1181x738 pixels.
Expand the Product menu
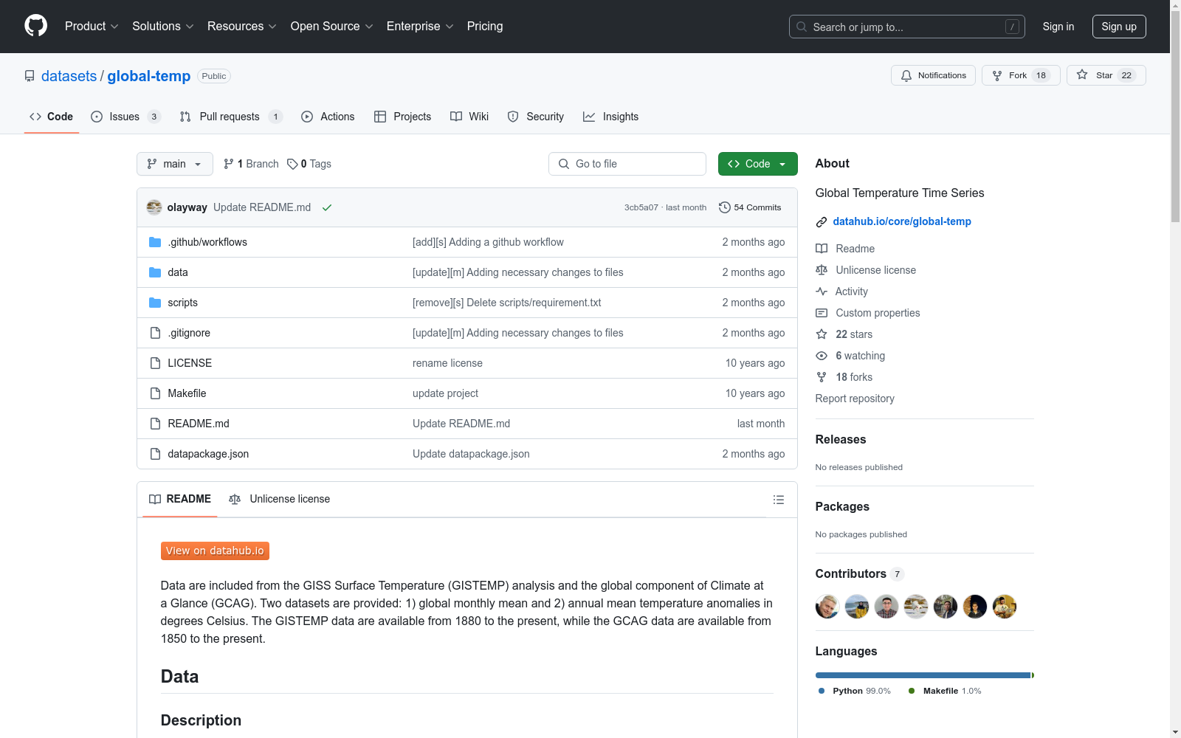(x=92, y=26)
